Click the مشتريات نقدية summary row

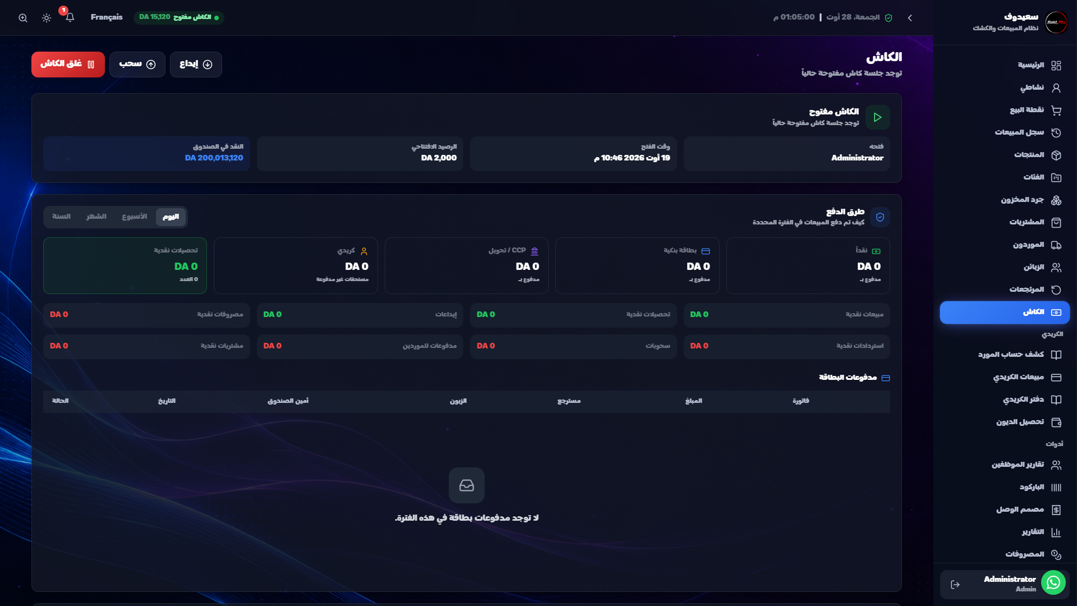point(146,346)
